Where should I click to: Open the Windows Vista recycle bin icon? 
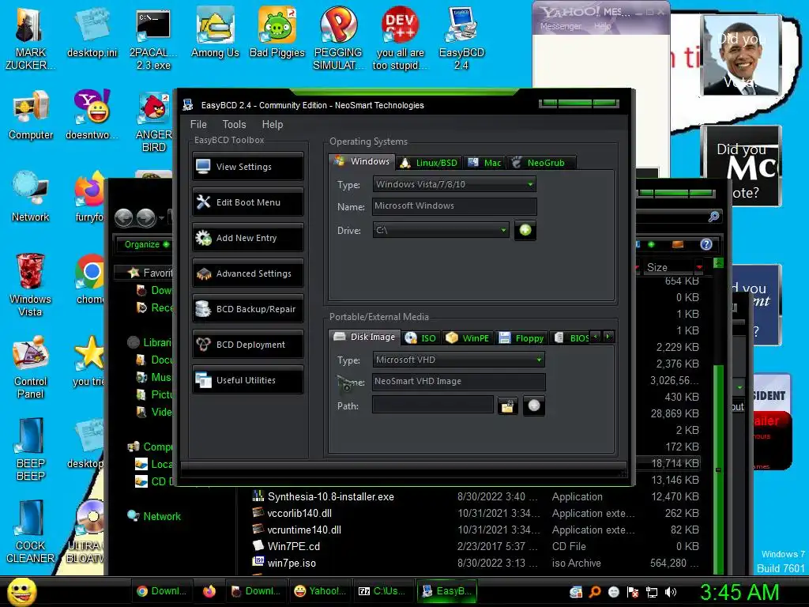pos(31,285)
